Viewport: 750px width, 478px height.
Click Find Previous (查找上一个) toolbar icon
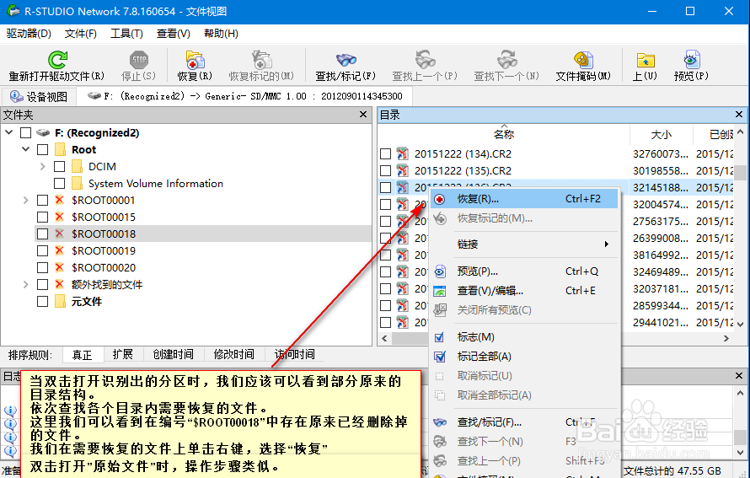(x=425, y=60)
